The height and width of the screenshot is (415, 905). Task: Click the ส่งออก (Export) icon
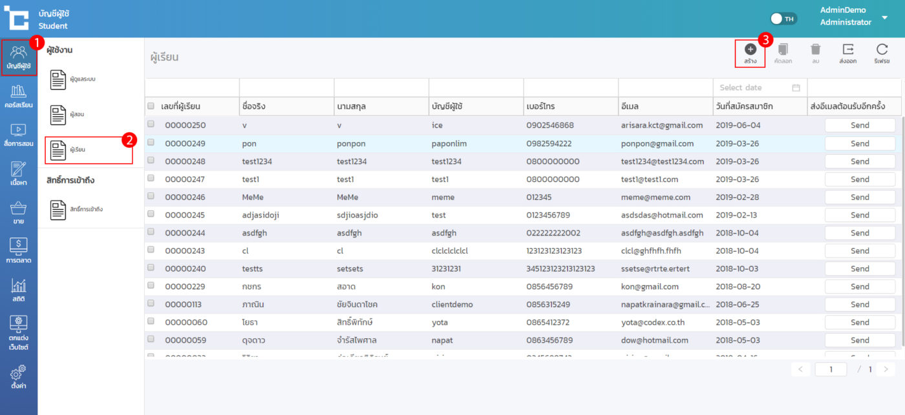847,50
